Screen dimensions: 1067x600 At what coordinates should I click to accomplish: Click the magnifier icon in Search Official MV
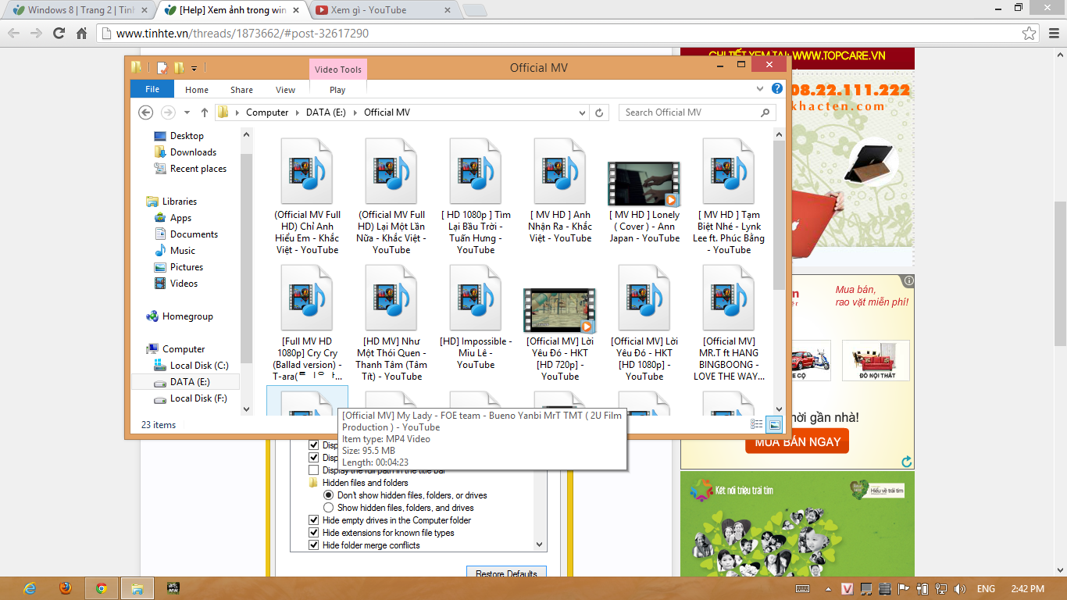tap(765, 112)
